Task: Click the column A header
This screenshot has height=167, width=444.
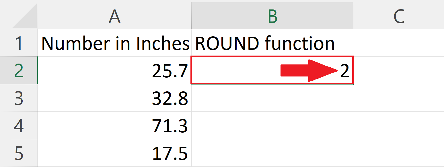Action: click(x=114, y=16)
